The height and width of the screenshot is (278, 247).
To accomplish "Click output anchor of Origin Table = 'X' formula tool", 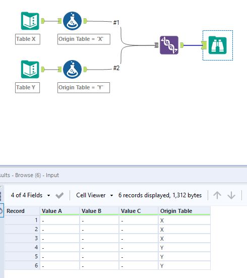I will (85, 21).
